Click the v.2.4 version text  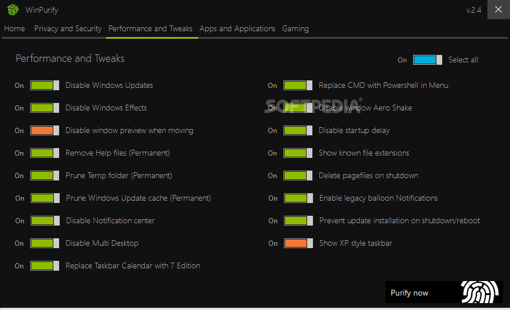pos(473,10)
